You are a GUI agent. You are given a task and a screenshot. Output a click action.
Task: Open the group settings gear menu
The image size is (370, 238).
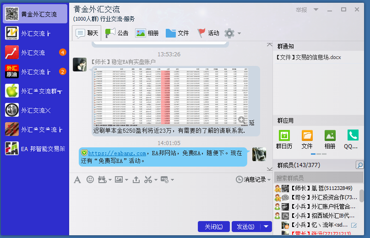click(229, 33)
